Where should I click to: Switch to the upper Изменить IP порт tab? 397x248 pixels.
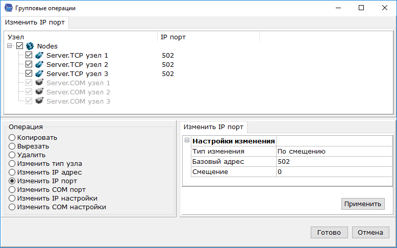tap(35, 23)
